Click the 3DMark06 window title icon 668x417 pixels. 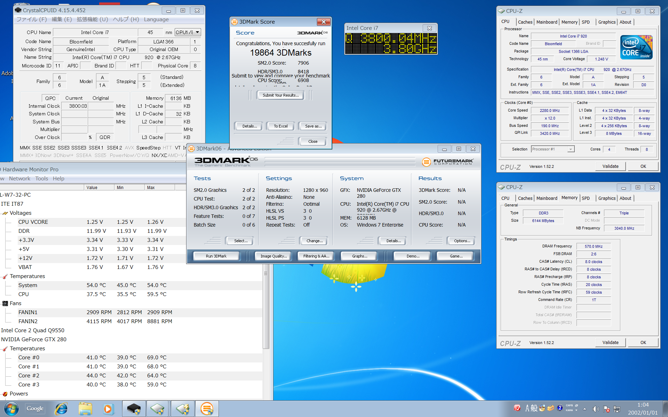[191, 149]
